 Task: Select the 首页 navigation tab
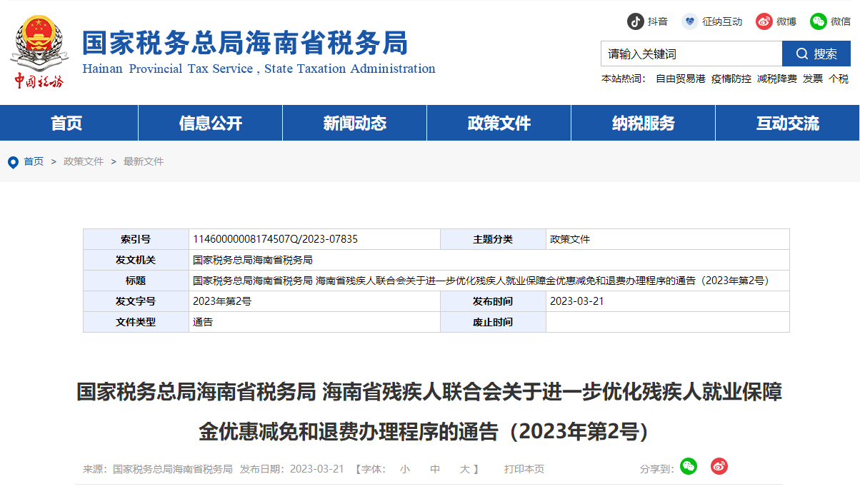69,123
